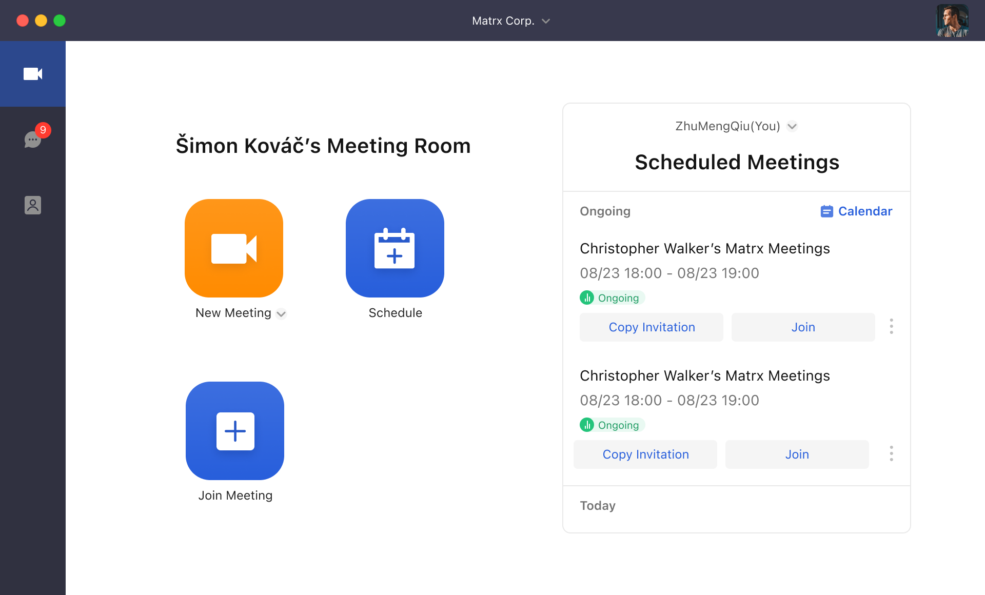
Task: Open the Schedule calendar icon
Action: tap(395, 248)
